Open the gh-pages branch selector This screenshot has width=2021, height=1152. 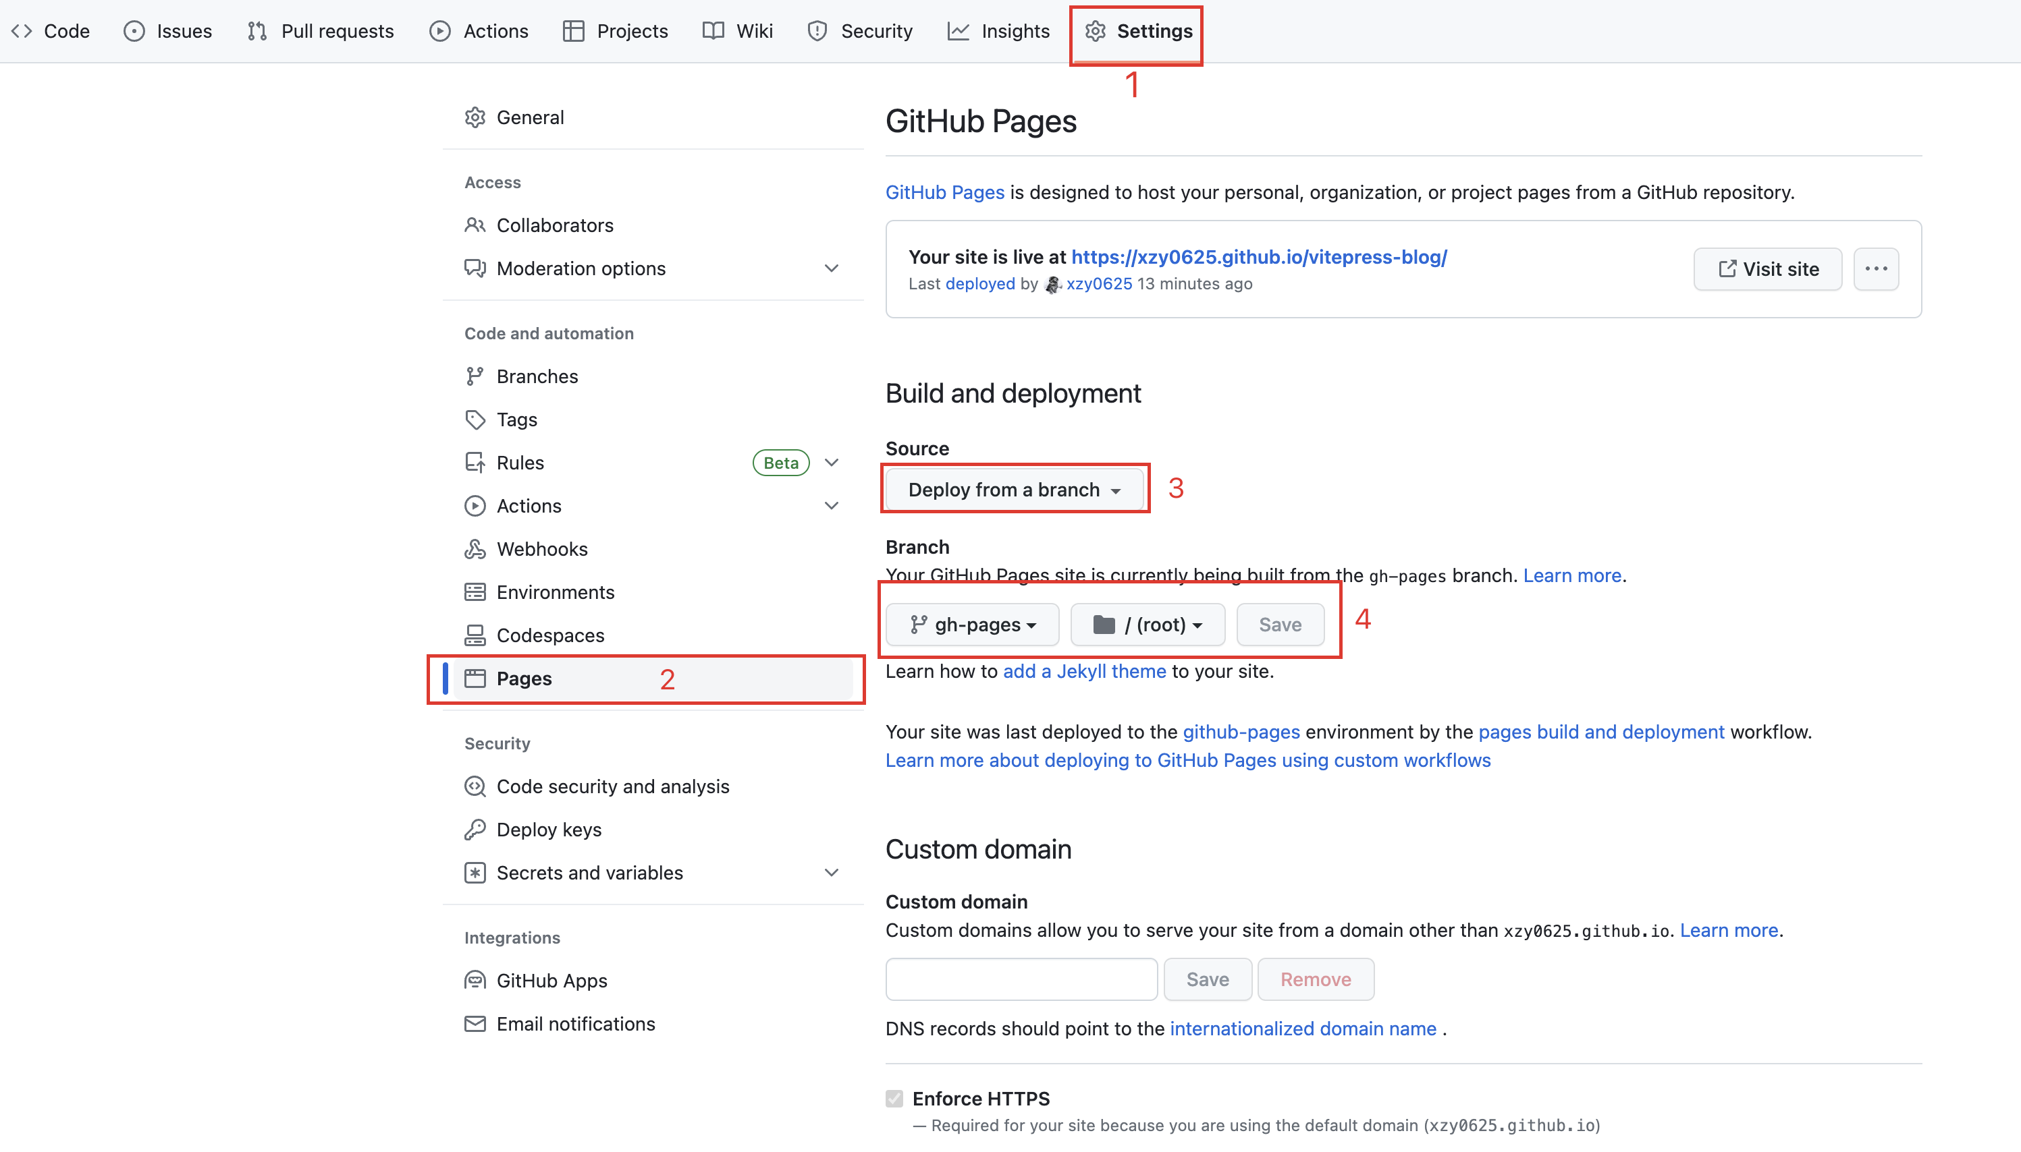click(972, 625)
